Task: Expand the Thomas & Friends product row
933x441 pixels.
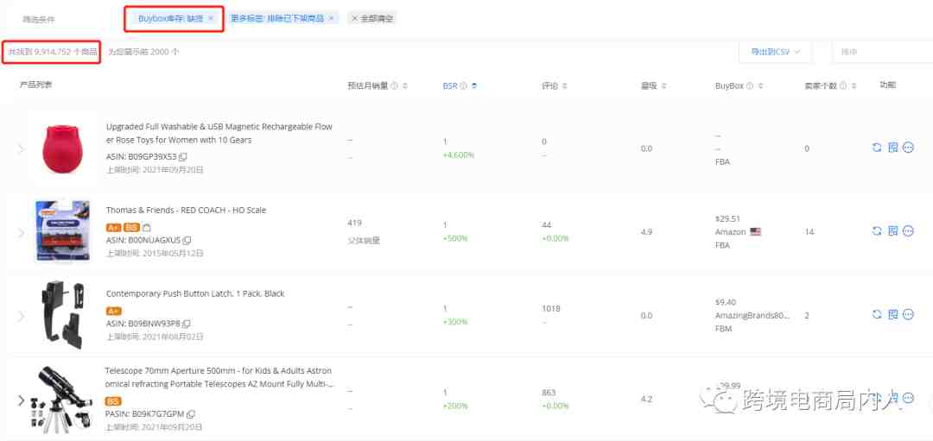Action: [x=22, y=232]
